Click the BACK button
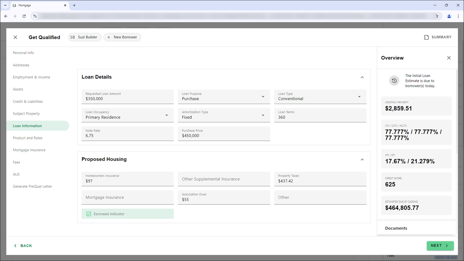This screenshot has width=464, height=261. 23,246
